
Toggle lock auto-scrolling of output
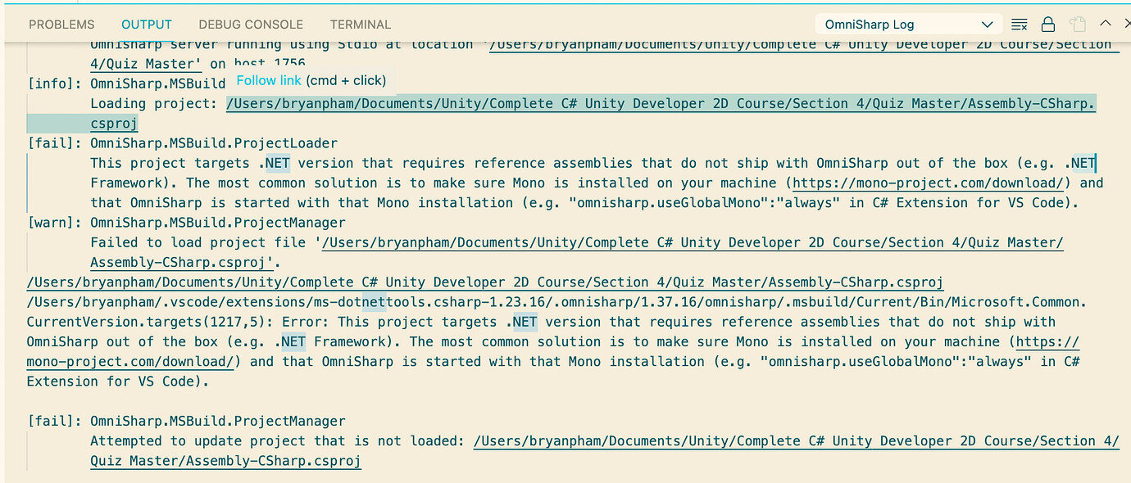[1047, 24]
